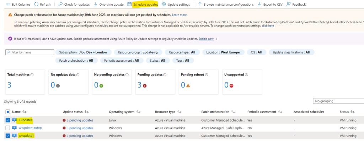
Task: Click the Refresh icon in toolbar
Action: (36, 4)
